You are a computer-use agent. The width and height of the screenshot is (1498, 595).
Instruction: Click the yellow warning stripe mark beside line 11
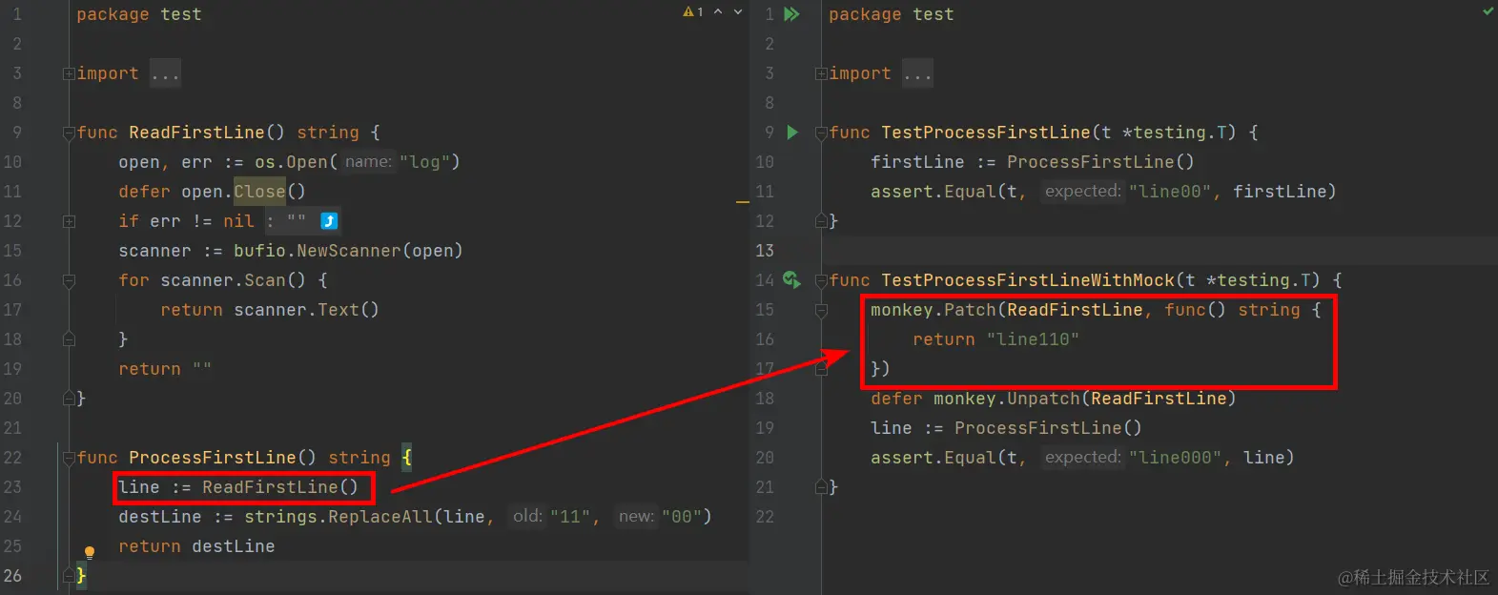743,202
